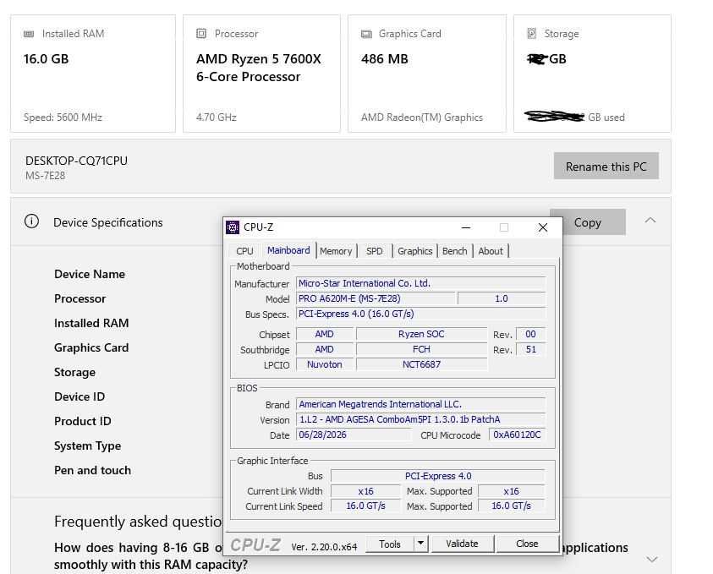Click the BIOS Date 06/28/2026 value

[x=354, y=435]
